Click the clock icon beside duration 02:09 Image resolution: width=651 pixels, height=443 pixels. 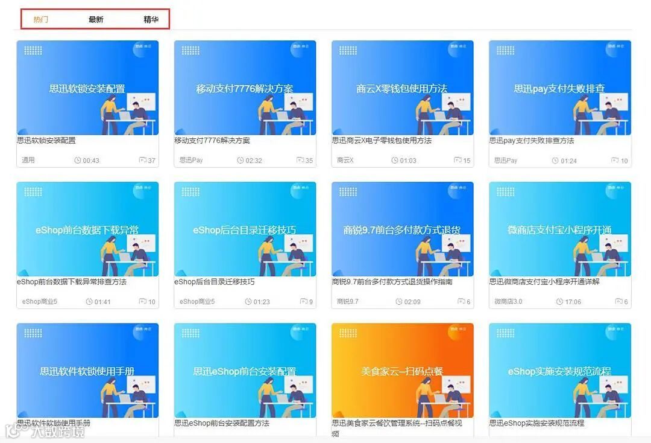[399, 301]
